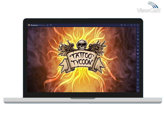Click the Android home button in sidebar

click(x=138, y=87)
